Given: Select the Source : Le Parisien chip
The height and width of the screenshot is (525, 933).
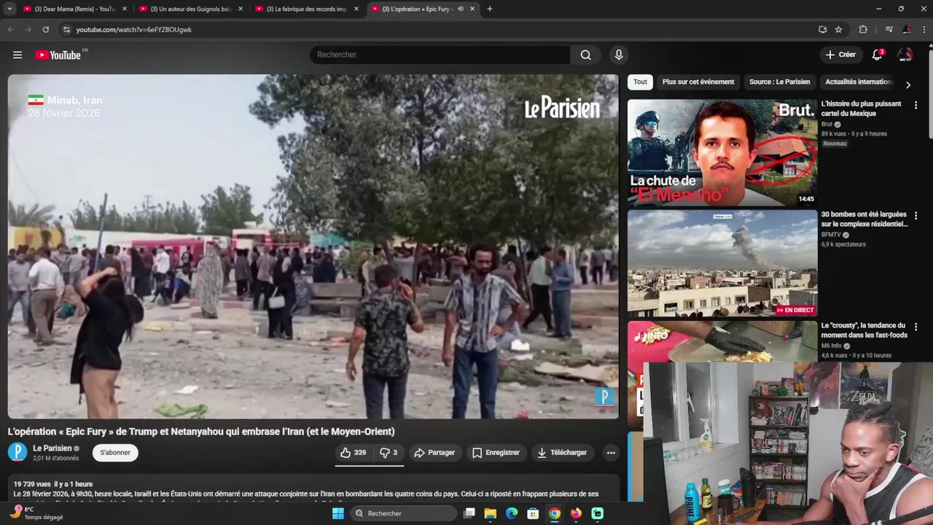Looking at the screenshot, I should pos(779,82).
